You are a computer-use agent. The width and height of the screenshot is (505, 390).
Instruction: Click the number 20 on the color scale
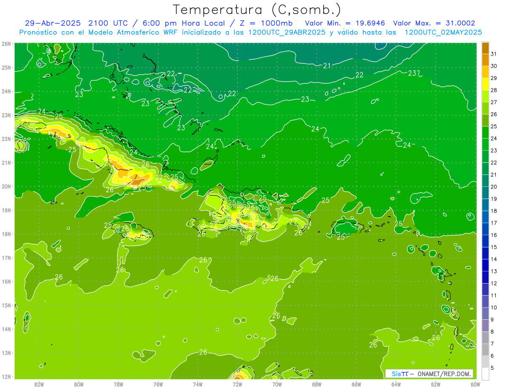point(494,186)
